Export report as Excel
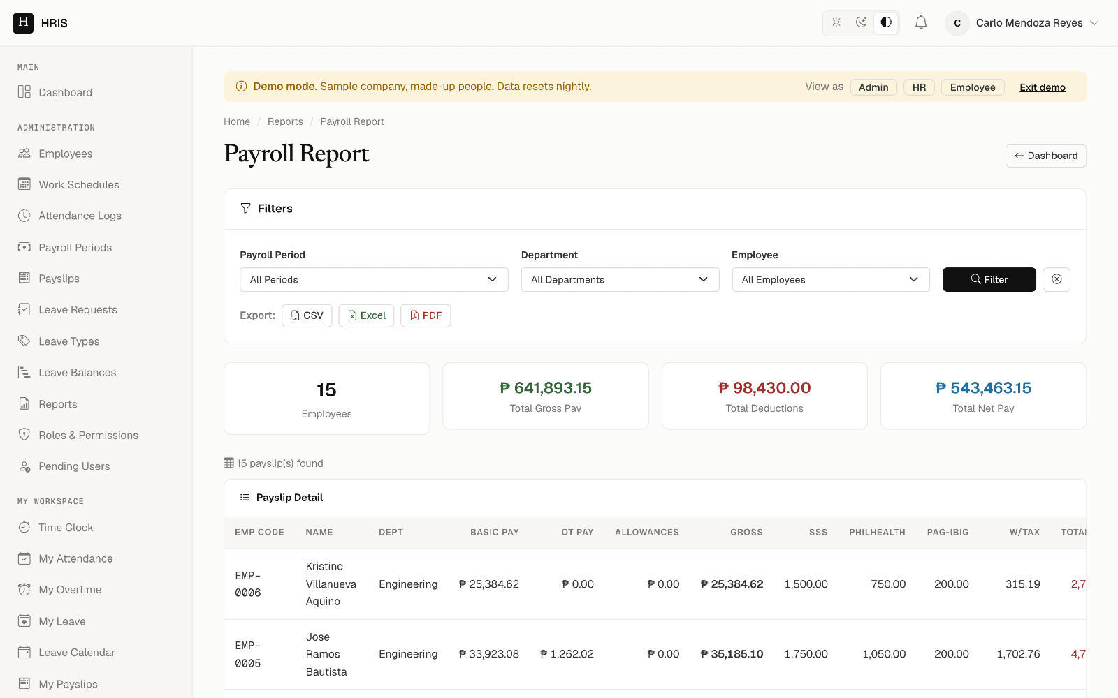 point(366,315)
